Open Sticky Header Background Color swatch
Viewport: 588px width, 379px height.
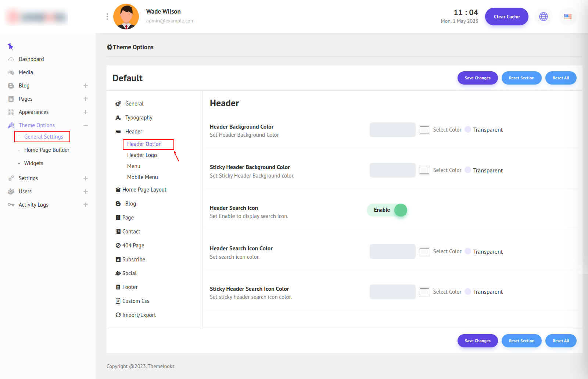[424, 170]
